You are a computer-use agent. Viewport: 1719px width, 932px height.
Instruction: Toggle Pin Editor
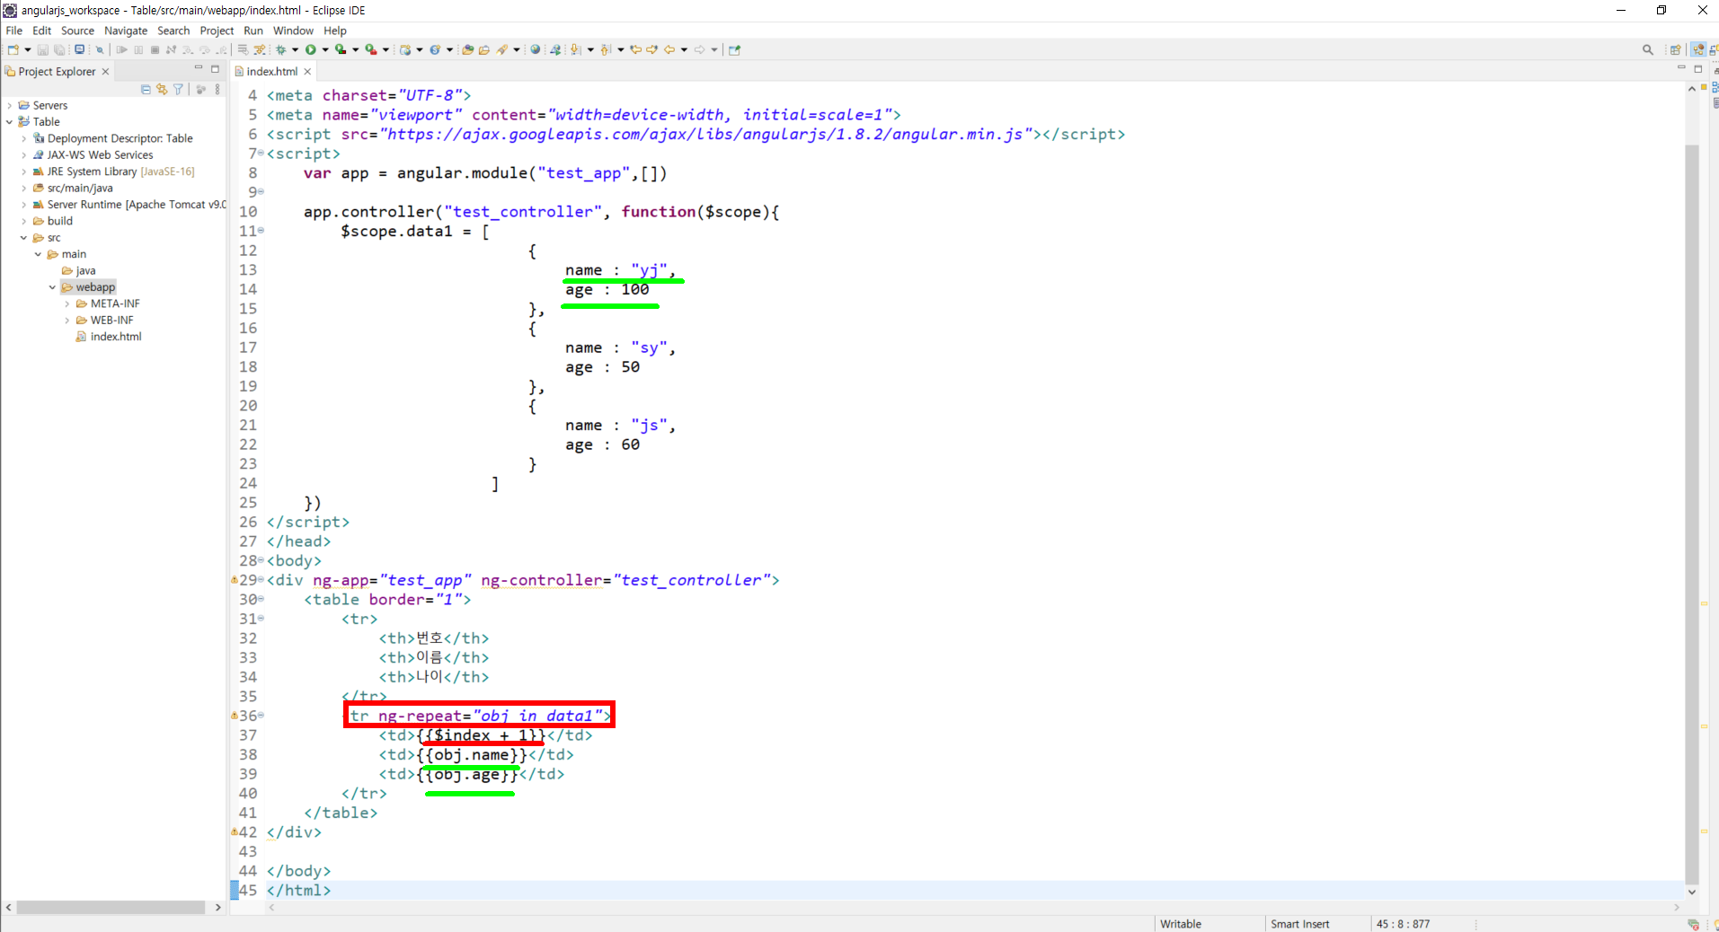(x=734, y=49)
